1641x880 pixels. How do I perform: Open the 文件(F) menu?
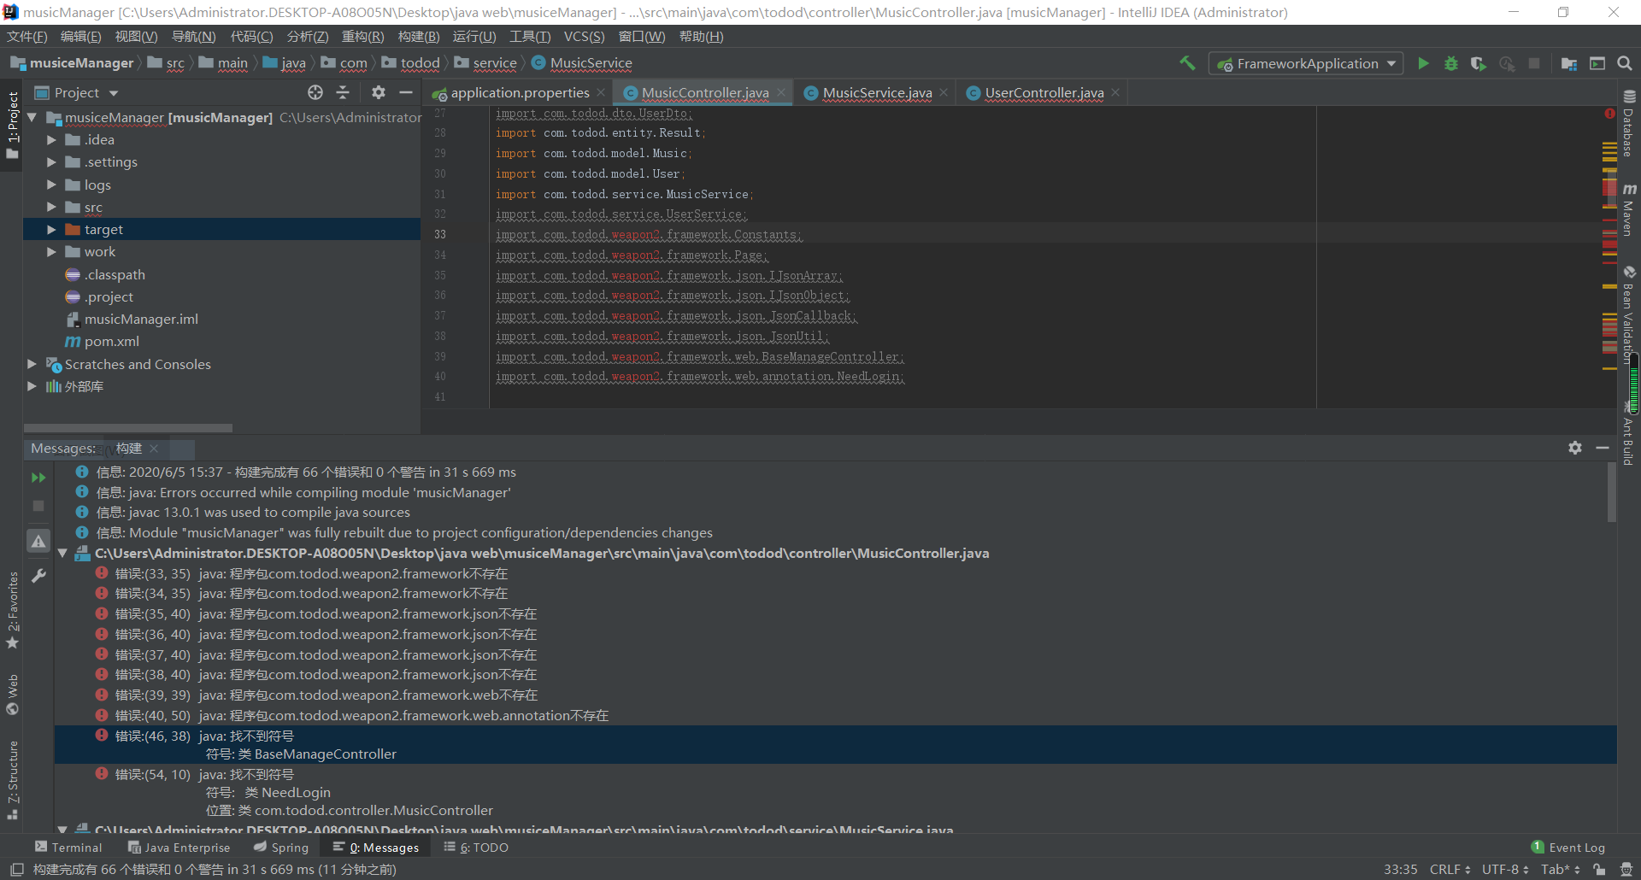pos(27,36)
